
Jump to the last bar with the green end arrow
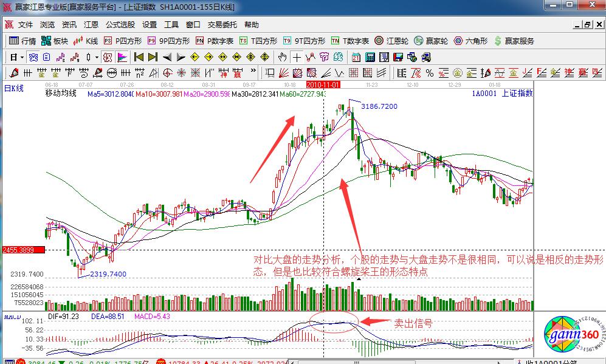click(153, 57)
